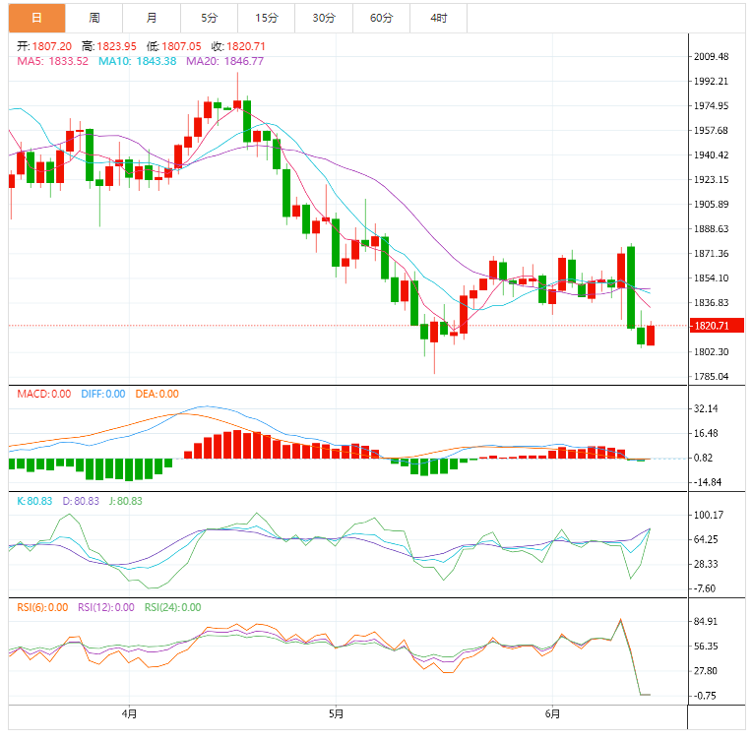Click the MA20: 1846.77 legend value
Viewport: 752px width, 740px height.
(224, 61)
